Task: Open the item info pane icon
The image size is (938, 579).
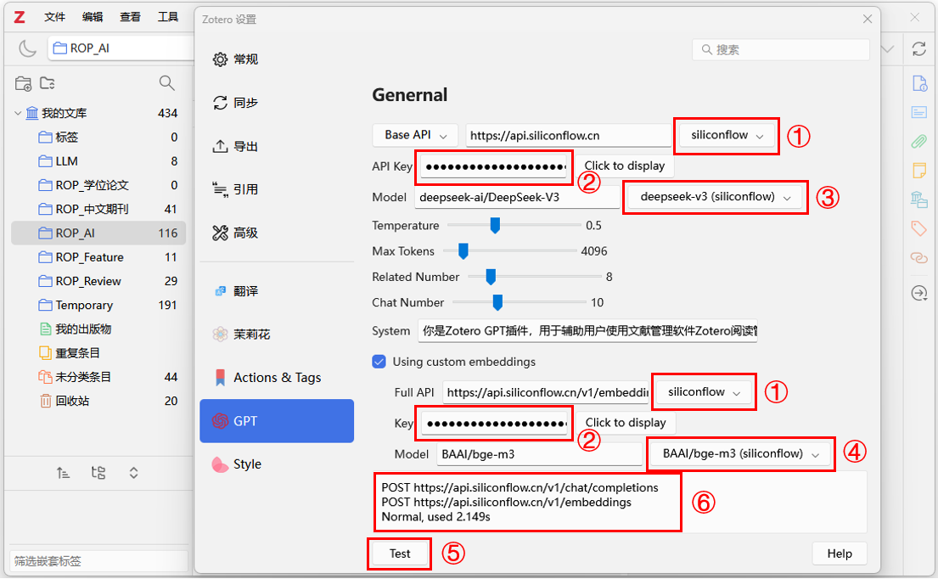Action: tap(919, 83)
